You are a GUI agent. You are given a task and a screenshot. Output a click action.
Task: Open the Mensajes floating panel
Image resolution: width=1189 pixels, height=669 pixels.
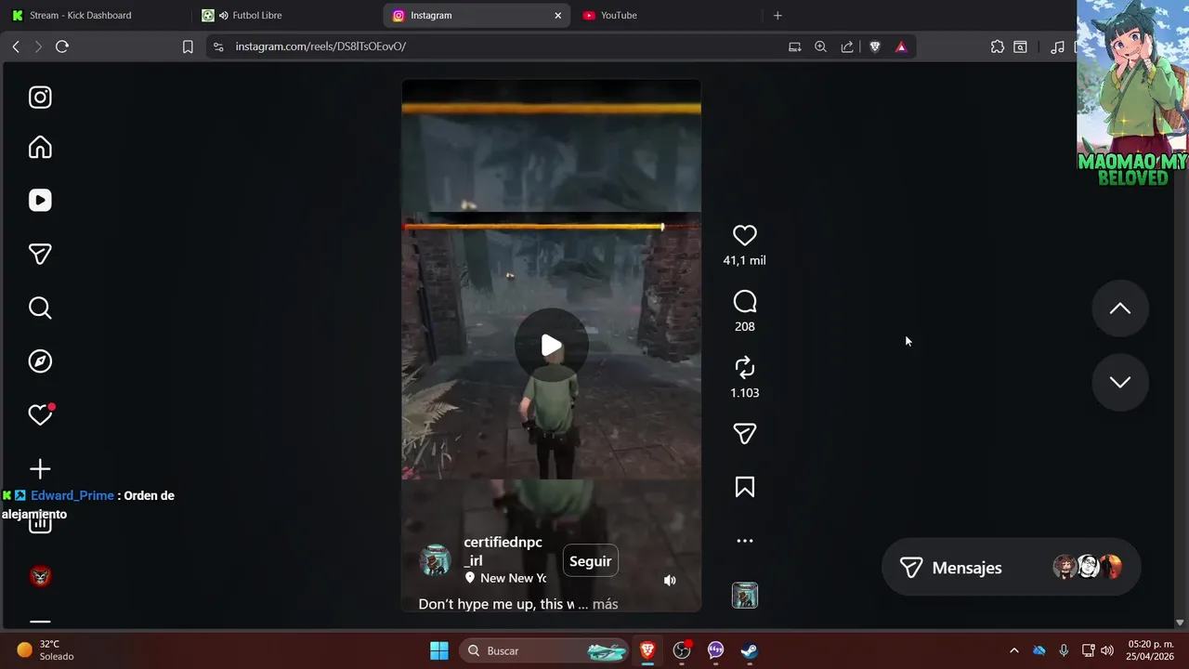tap(1011, 568)
